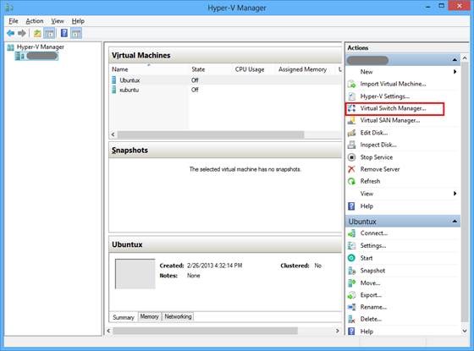Screen dimensions: 474x351
Task: Click the Ubuntux thumbnail preview box
Action: 135,274
